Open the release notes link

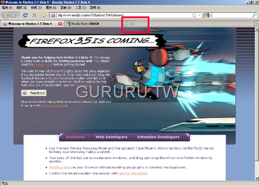click(43, 65)
